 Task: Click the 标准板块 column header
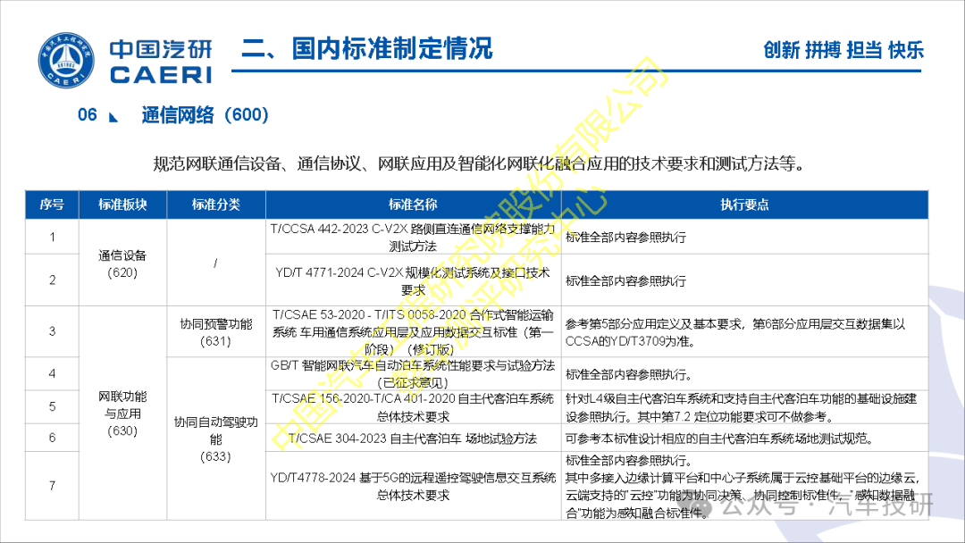pos(122,205)
